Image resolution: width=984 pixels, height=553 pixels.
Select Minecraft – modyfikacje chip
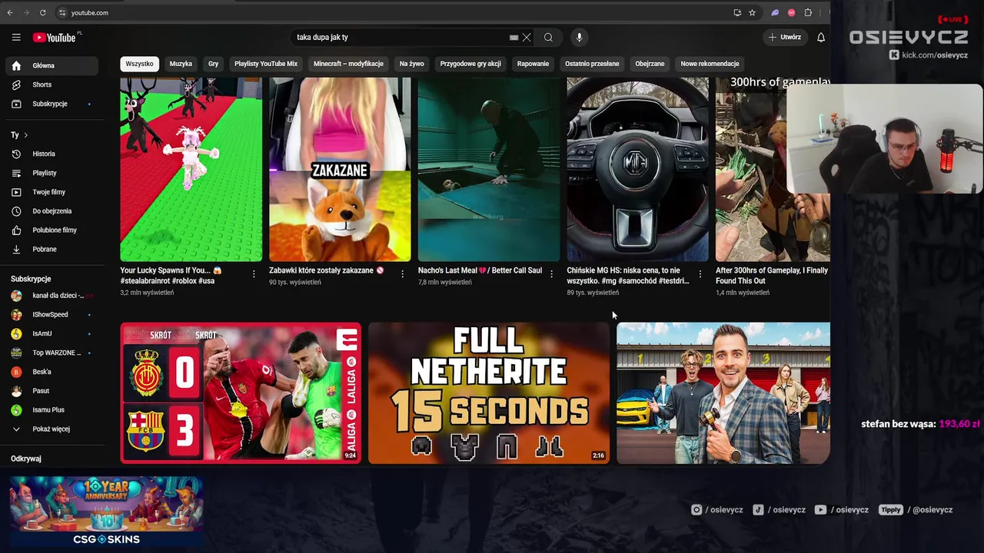click(348, 64)
